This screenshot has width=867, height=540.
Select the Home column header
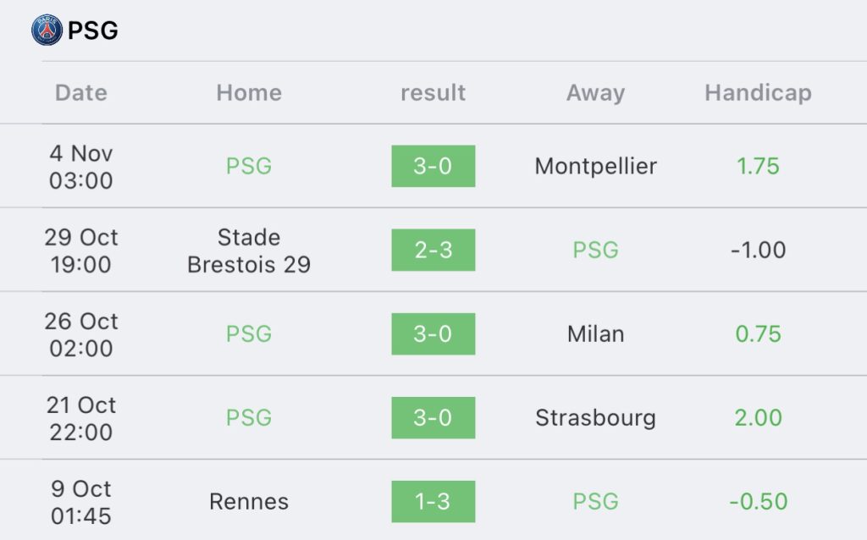(x=249, y=92)
